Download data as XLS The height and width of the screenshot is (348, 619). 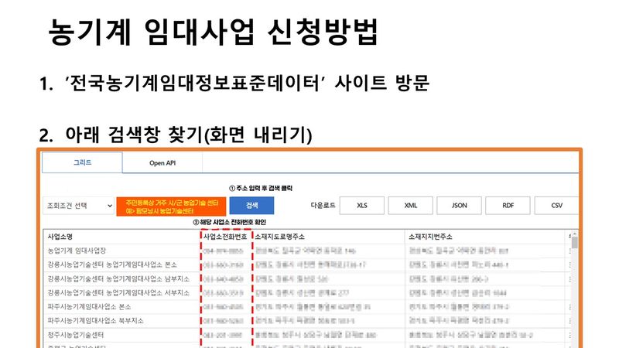tap(361, 206)
